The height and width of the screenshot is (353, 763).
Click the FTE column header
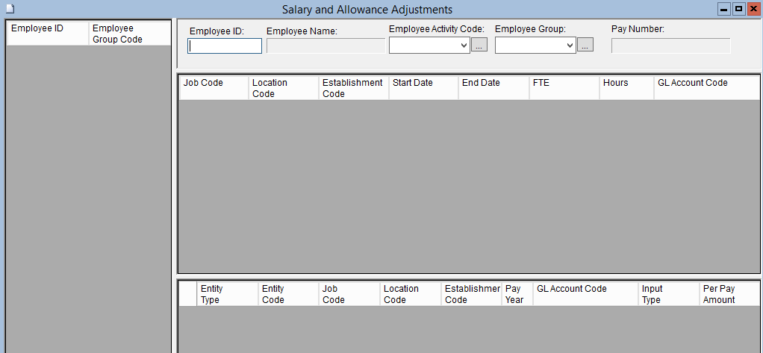pyautogui.click(x=563, y=88)
